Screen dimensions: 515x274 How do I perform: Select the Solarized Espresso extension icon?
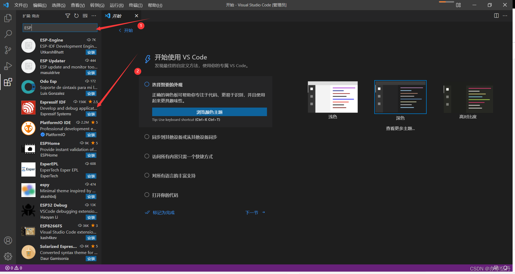pos(28,252)
